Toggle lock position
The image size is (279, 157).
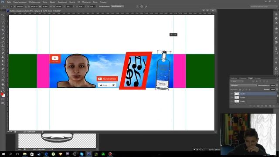pyautogui.click(x=246, y=89)
